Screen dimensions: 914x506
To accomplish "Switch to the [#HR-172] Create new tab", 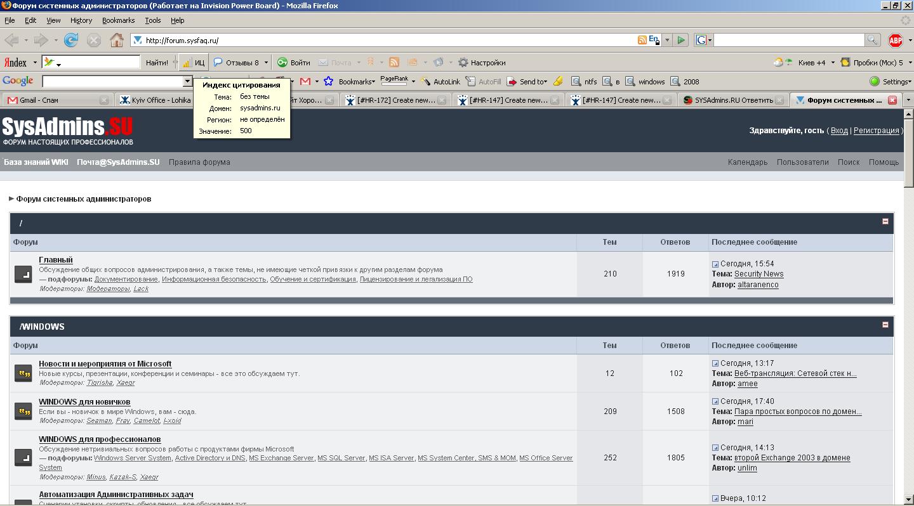I will click(x=397, y=100).
